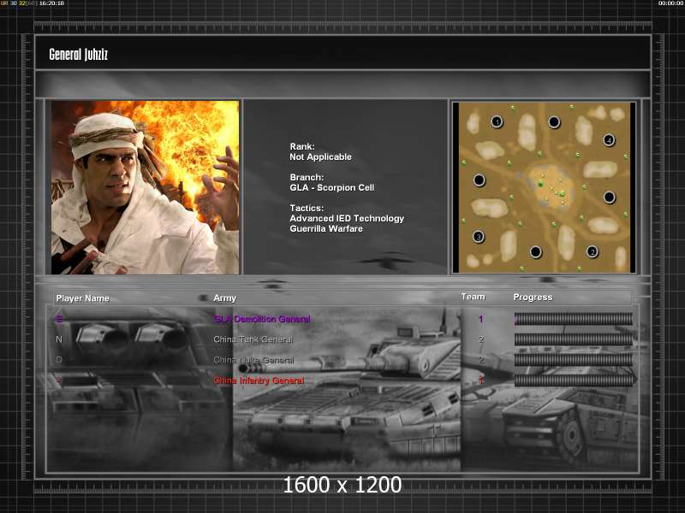
Task: Click the 'Tactics:' label
Action: pos(307,208)
